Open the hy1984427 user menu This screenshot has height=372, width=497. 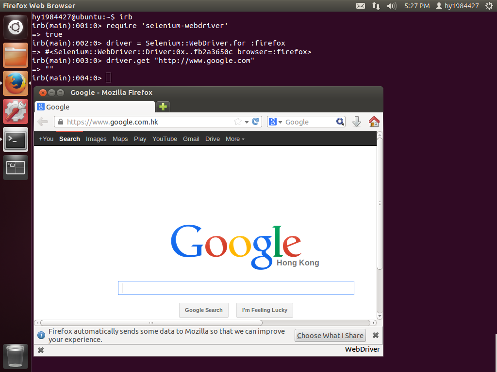pos(457,6)
